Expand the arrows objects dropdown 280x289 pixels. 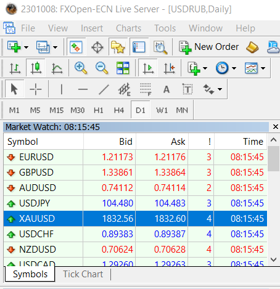(220, 89)
